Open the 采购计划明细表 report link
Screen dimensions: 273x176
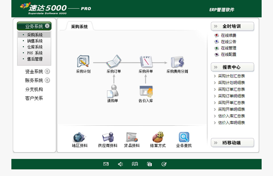pos(231,82)
